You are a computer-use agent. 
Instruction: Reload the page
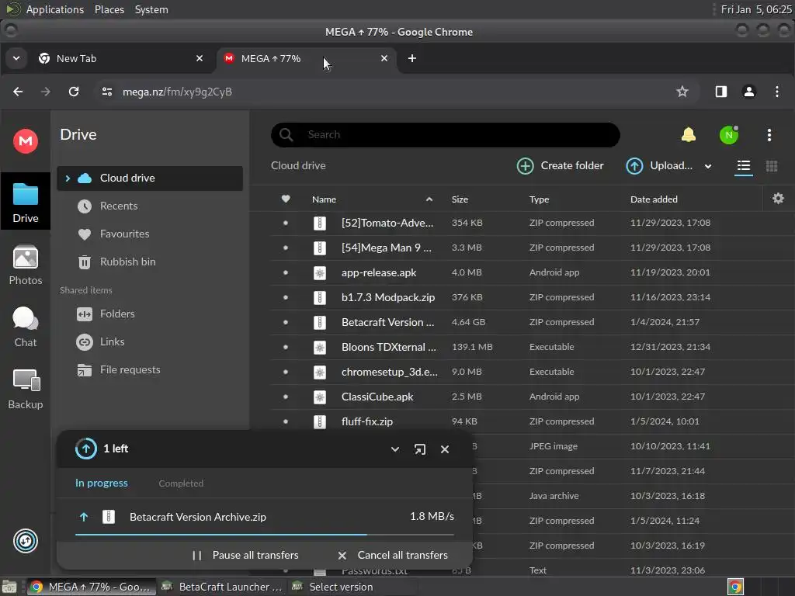pyautogui.click(x=74, y=92)
